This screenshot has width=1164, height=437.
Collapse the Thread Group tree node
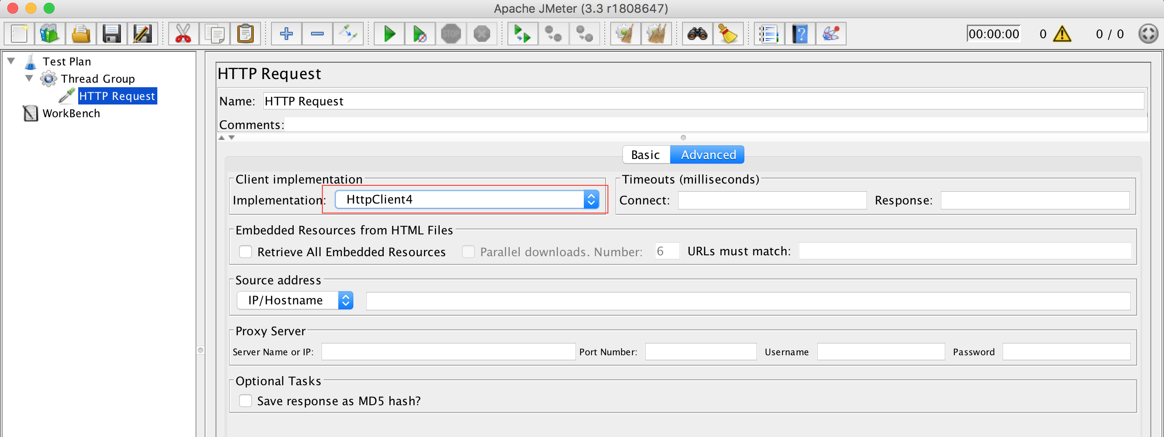30,78
